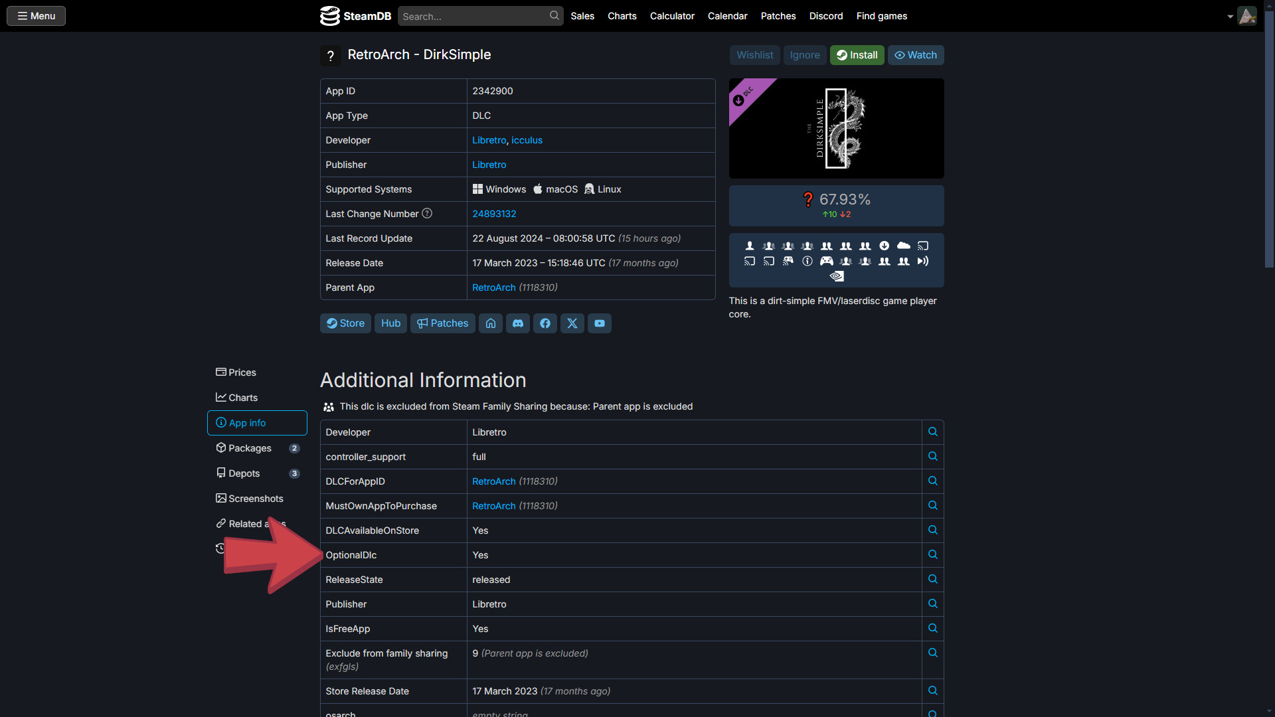Toggle the Watch button
1275x717 pixels.
(x=916, y=55)
